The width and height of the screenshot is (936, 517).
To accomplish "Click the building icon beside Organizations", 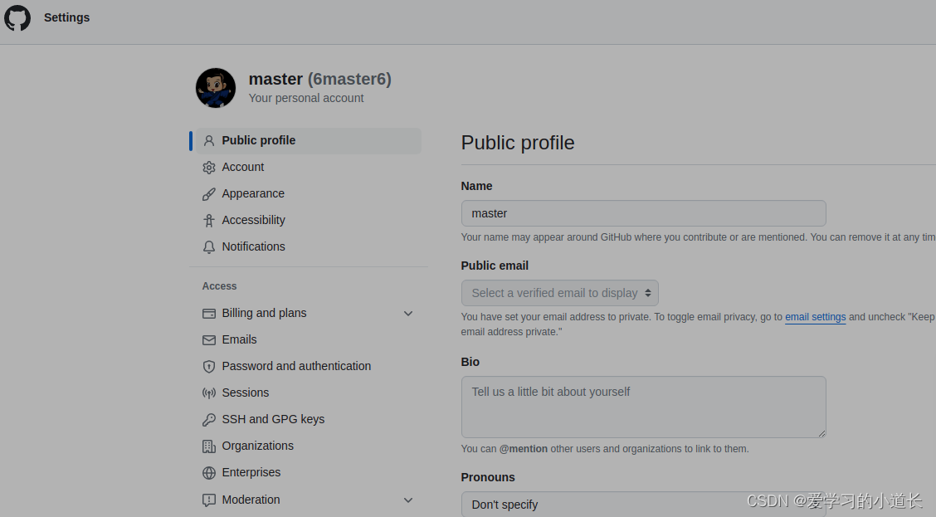I will 209,446.
